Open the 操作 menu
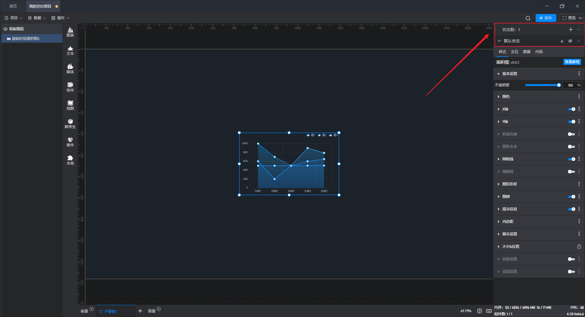This screenshot has width=585, height=317. [60, 18]
